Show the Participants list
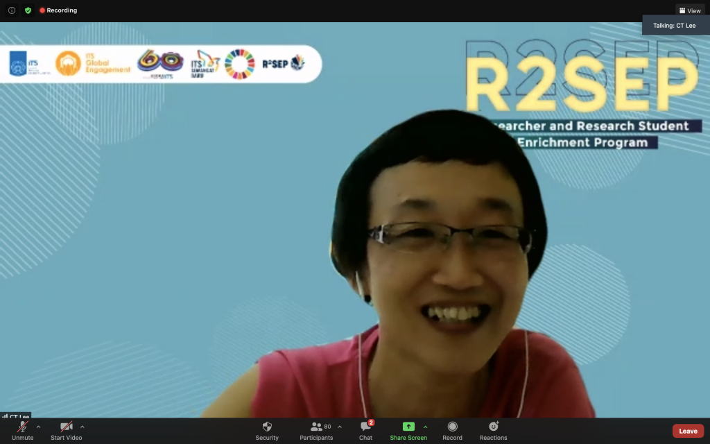This screenshot has height=444, width=710. click(317, 430)
